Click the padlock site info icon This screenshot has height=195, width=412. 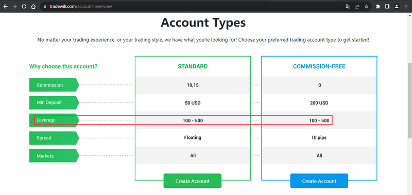point(45,7)
